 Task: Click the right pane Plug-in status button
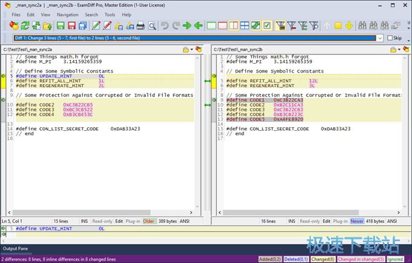pyautogui.click(x=340, y=221)
